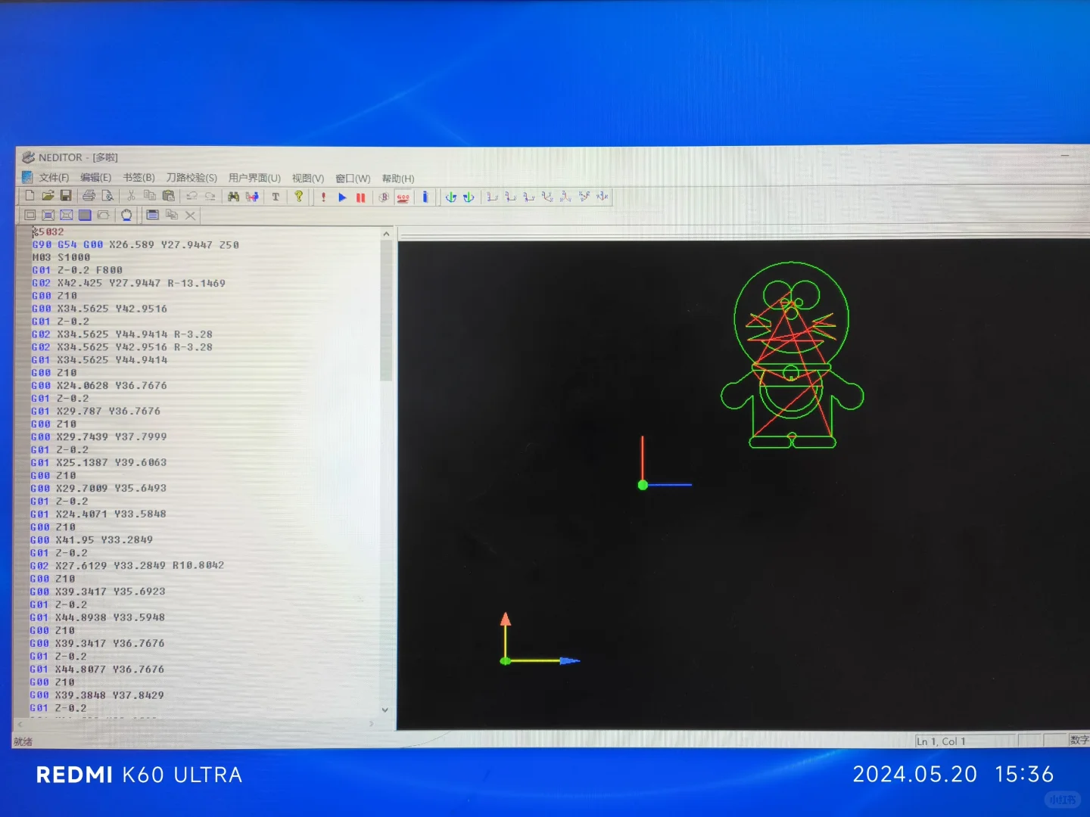Open Print Preview from the toolbar
This screenshot has height=817, width=1090.
[x=107, y=196]
